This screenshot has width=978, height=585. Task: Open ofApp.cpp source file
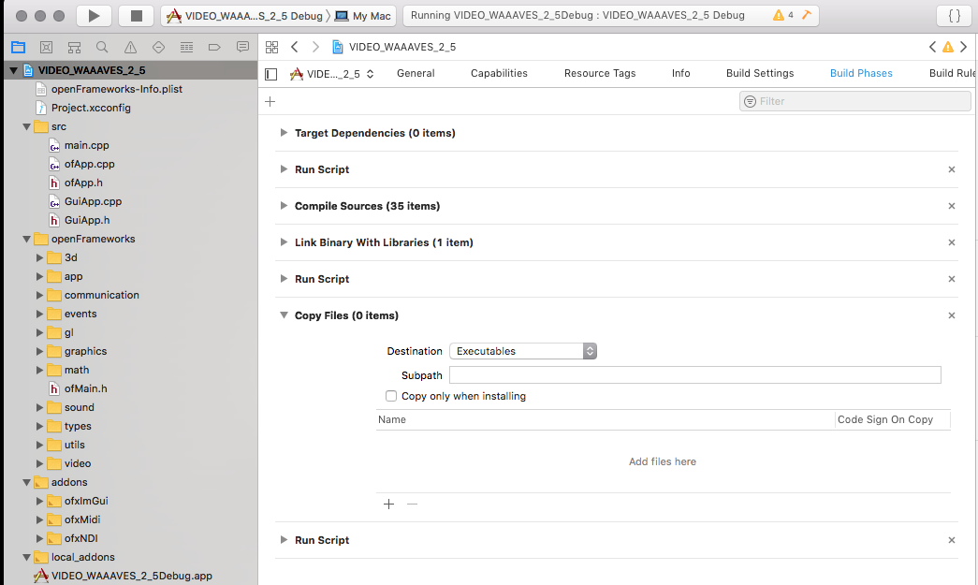[x=89, y=164]
